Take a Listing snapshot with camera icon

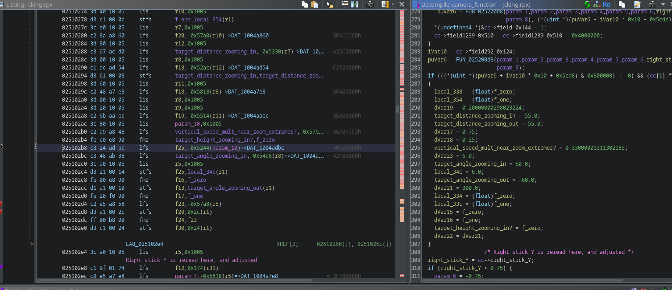(370, 4)
